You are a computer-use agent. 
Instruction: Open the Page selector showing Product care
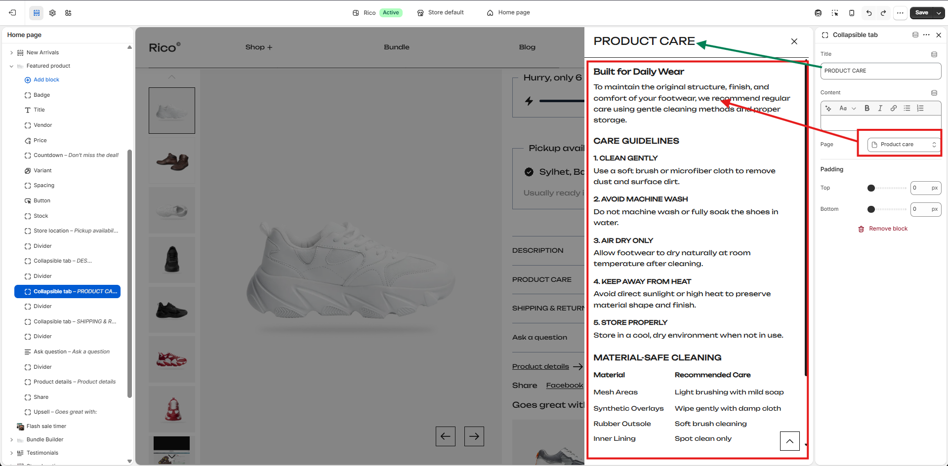(x=904, y=145)
